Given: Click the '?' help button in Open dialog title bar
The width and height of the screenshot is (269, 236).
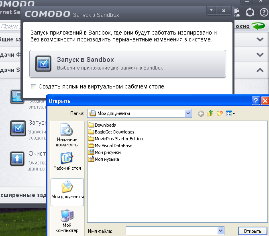Looking at the screenshot, I should pos(256,101).
